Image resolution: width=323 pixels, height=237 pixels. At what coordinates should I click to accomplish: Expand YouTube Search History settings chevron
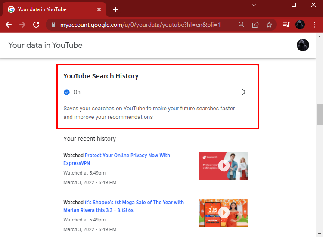(244, 92)
